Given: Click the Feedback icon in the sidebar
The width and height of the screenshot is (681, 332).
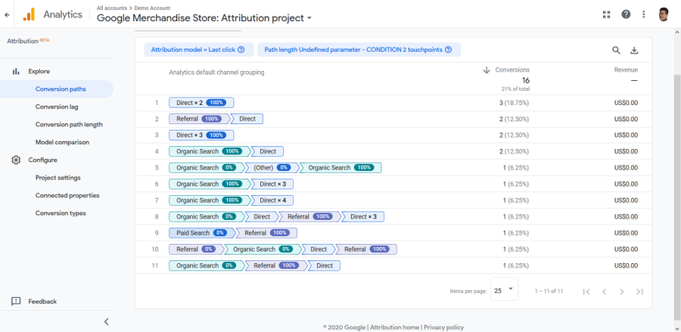Looking at the screenshot, I should tap(16, 301).
